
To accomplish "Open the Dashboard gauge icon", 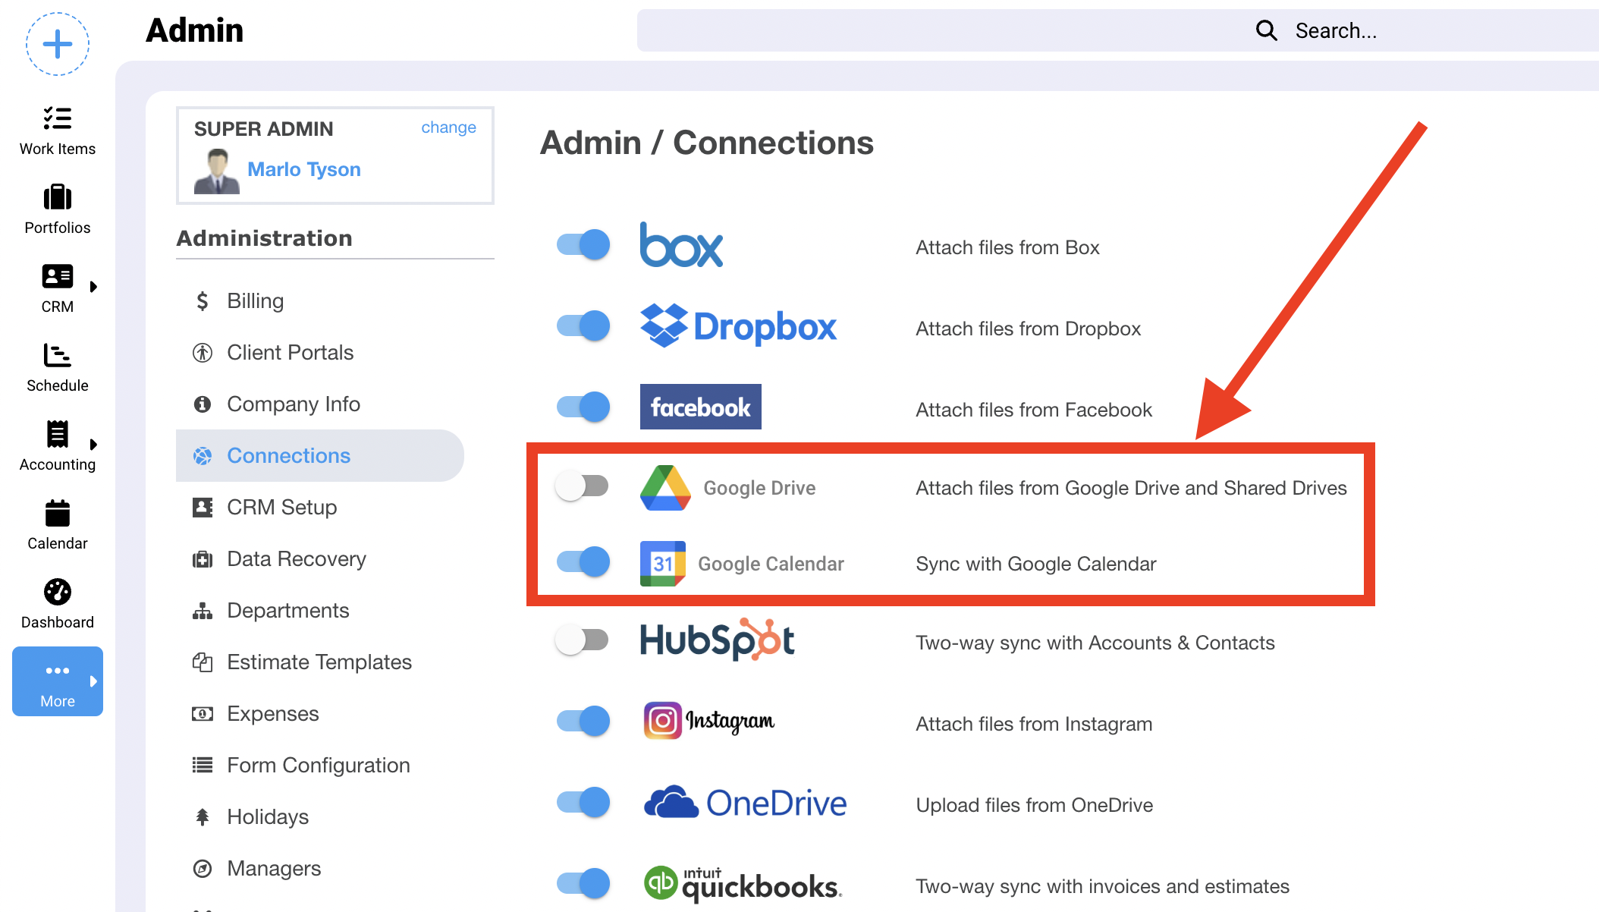I will click(x=58, y=592).
